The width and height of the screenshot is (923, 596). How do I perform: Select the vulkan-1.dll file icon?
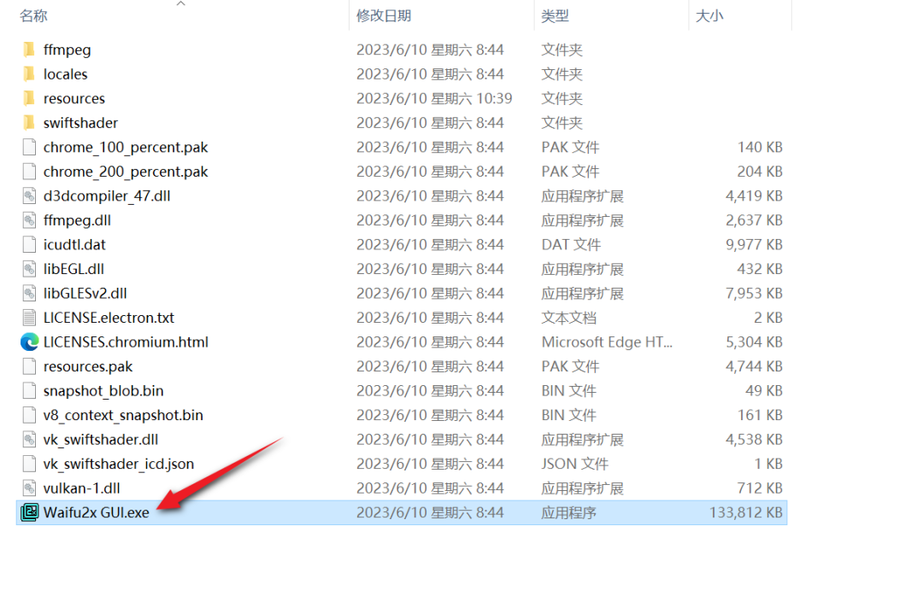coord(28,488)
